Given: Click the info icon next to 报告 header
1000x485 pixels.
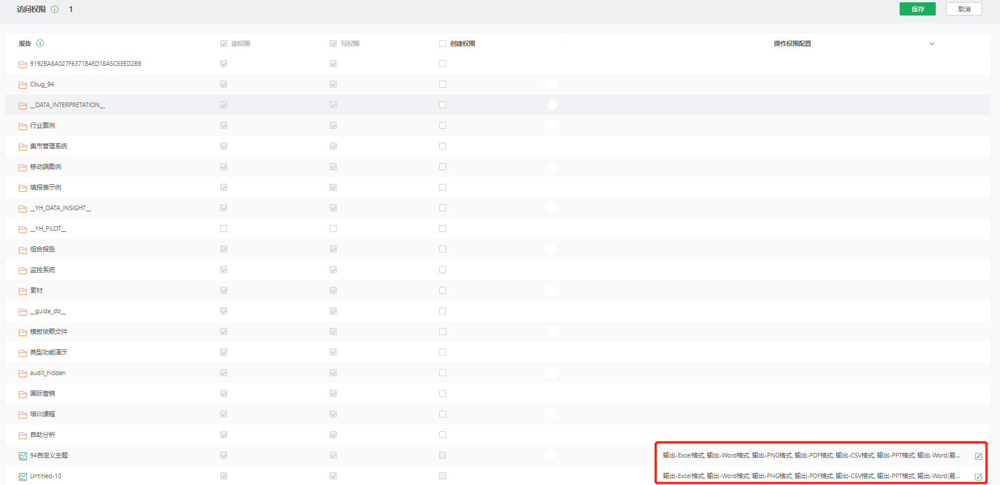Looking at the screenshot, I should 40,44.
